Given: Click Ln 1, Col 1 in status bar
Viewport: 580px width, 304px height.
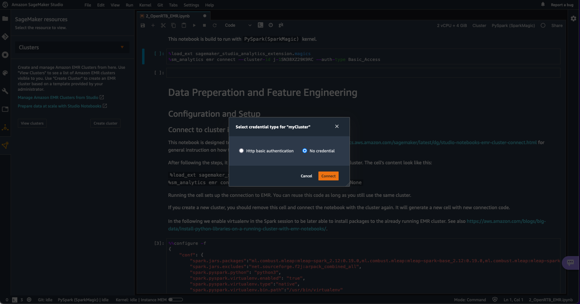Looking at the screenshot, I should [x=513, y=300].
